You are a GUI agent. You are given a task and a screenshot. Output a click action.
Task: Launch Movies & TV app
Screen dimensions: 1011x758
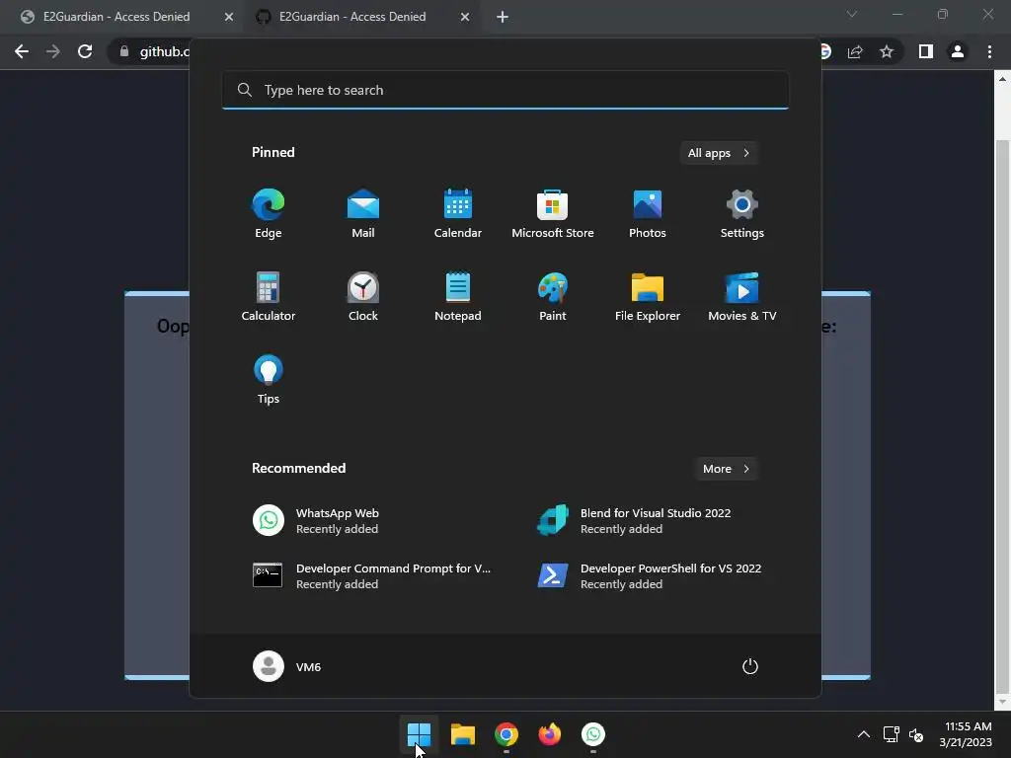[742, 296]
